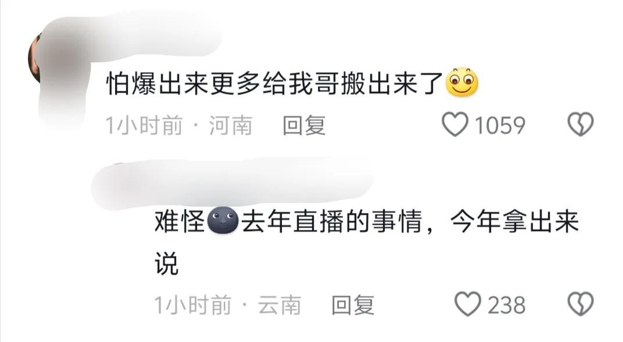Click the 1小时前 timestamp beside 云南

[x=193, y=305]
